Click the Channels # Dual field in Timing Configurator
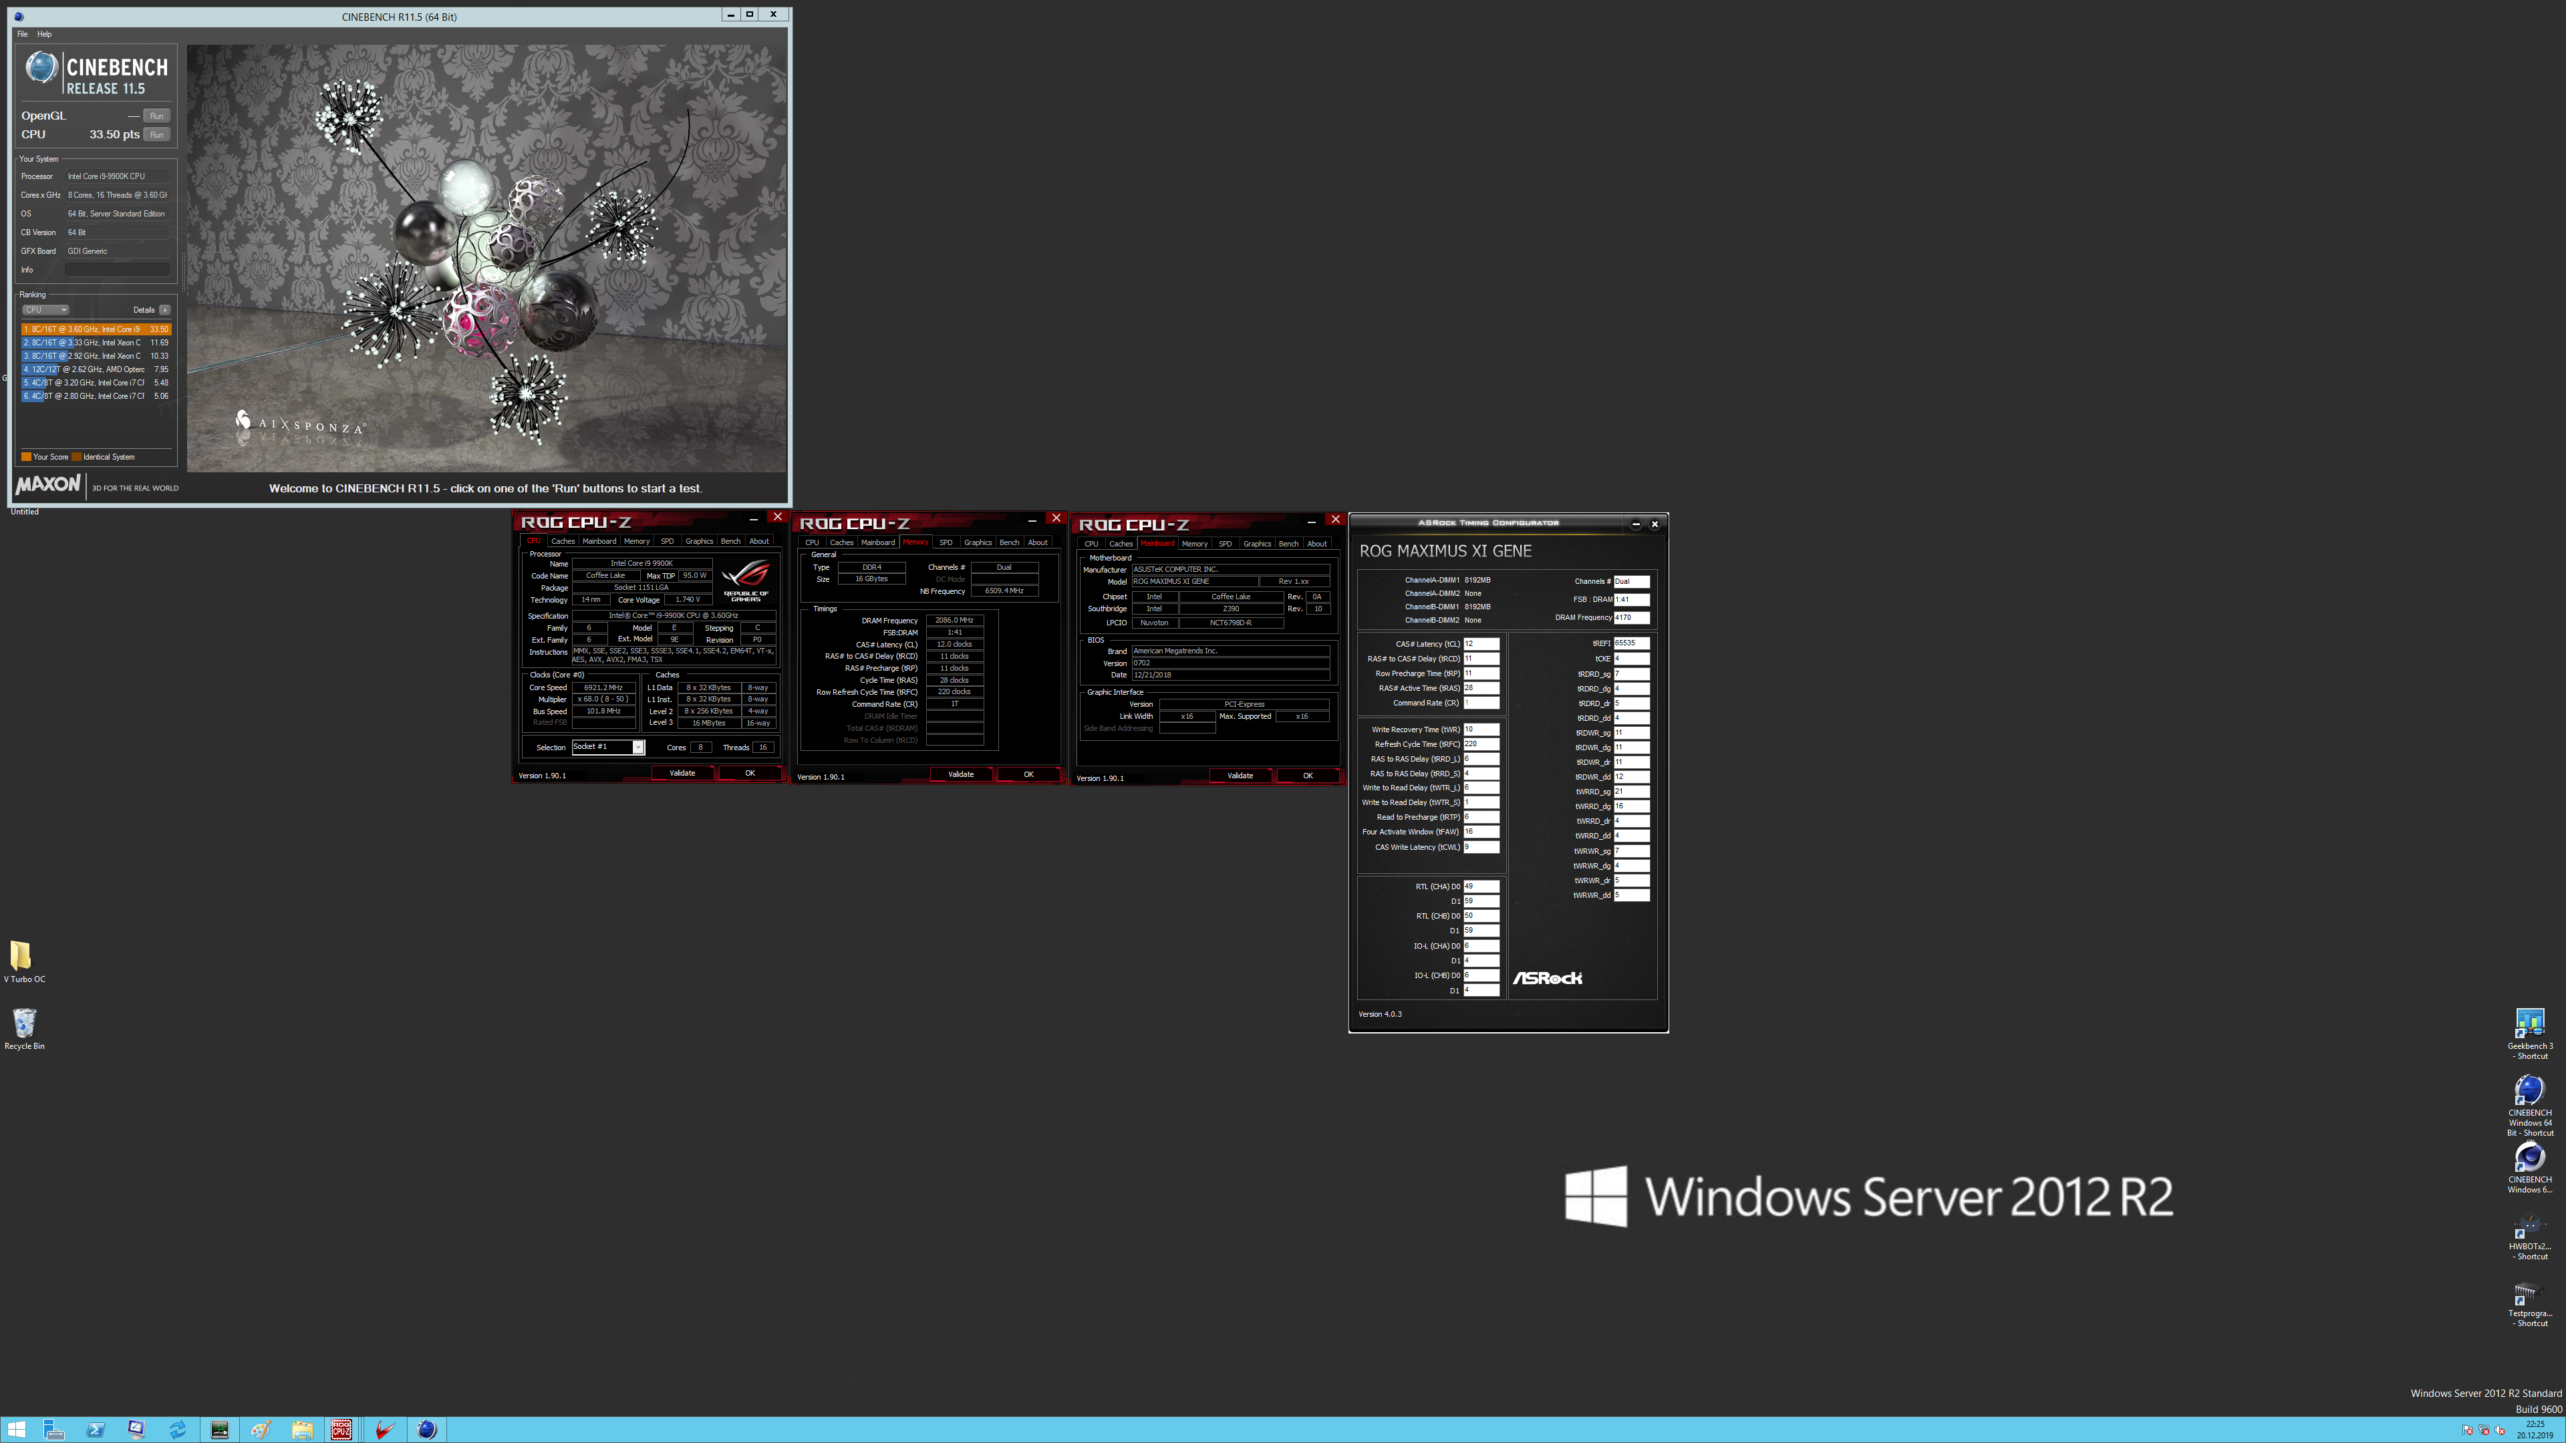Screen dimensions: 2566x1443 coord(1630,582)
